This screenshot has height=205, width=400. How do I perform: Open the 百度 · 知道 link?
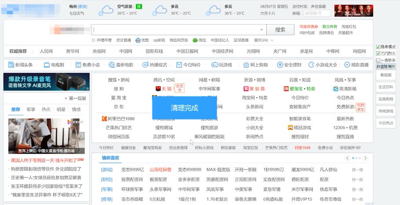point(300,80)
